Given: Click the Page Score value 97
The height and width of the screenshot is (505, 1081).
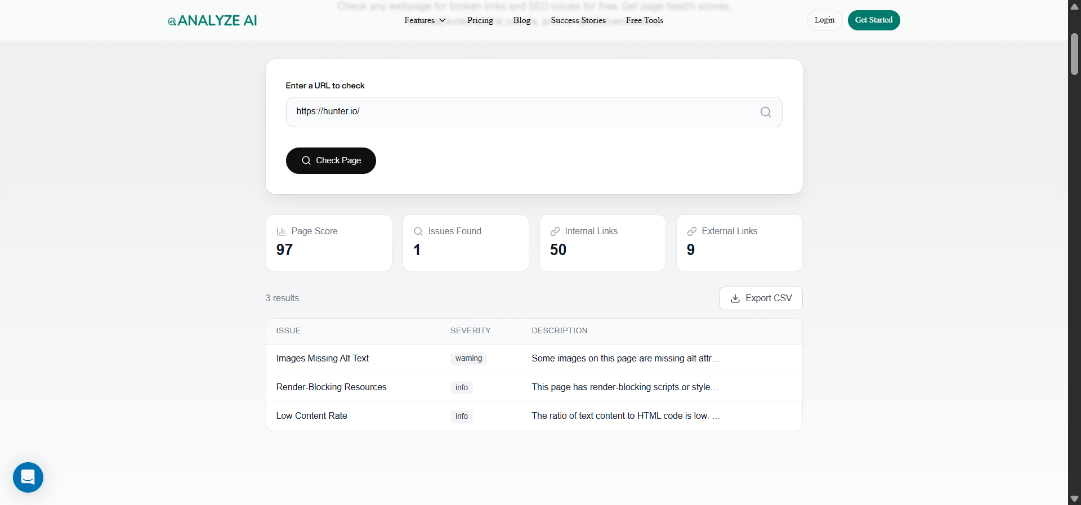Looking at the screenshot, I should (x=284, y=250).
